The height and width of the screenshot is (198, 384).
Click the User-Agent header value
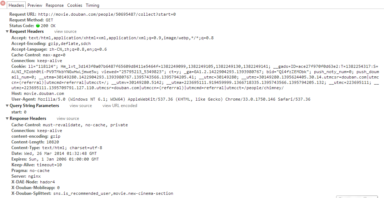pyautogui.click(x=174, y=99)
